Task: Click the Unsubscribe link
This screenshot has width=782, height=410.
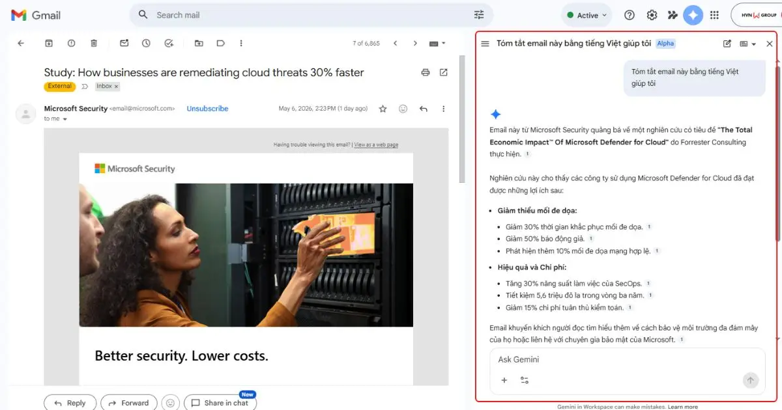Action: [x=207, y=109]
